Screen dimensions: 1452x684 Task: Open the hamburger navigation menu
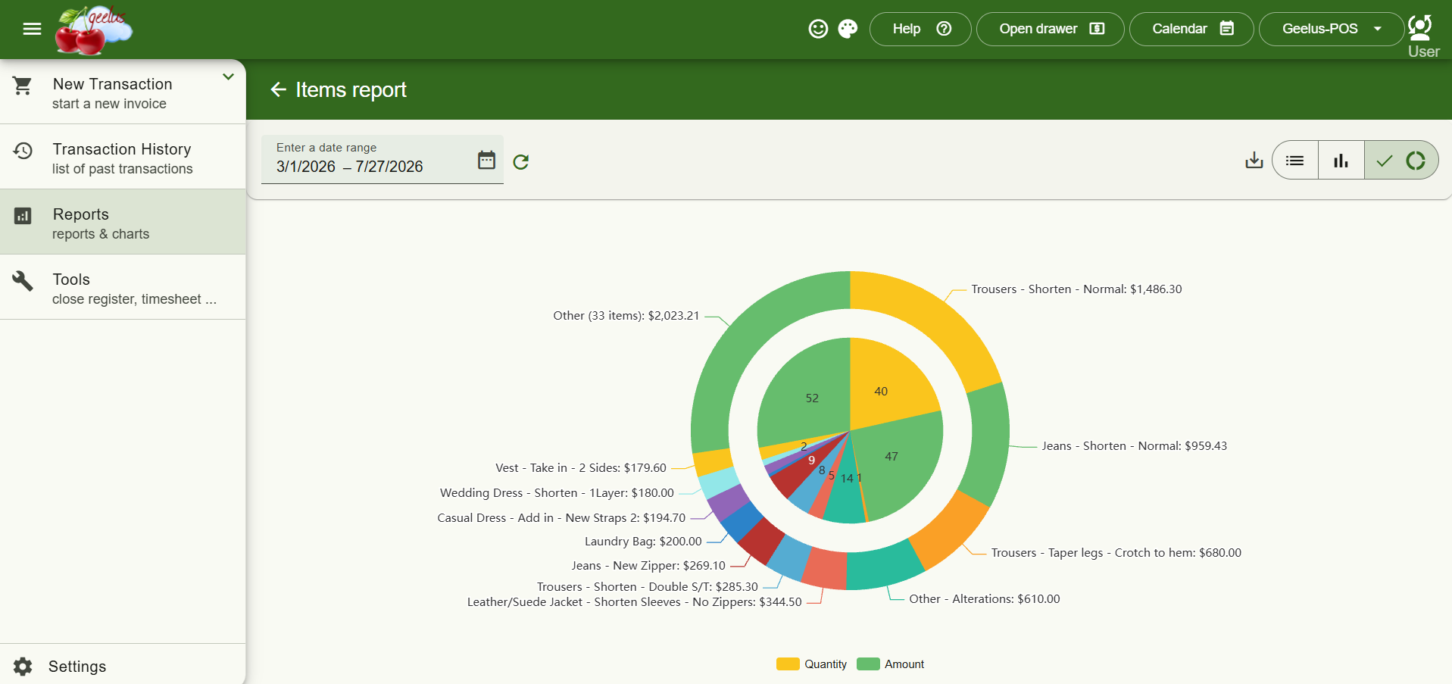(x=32, y=29)
